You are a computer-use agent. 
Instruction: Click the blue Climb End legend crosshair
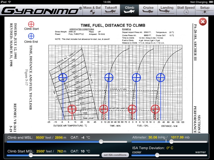click(x=31, y=36)
